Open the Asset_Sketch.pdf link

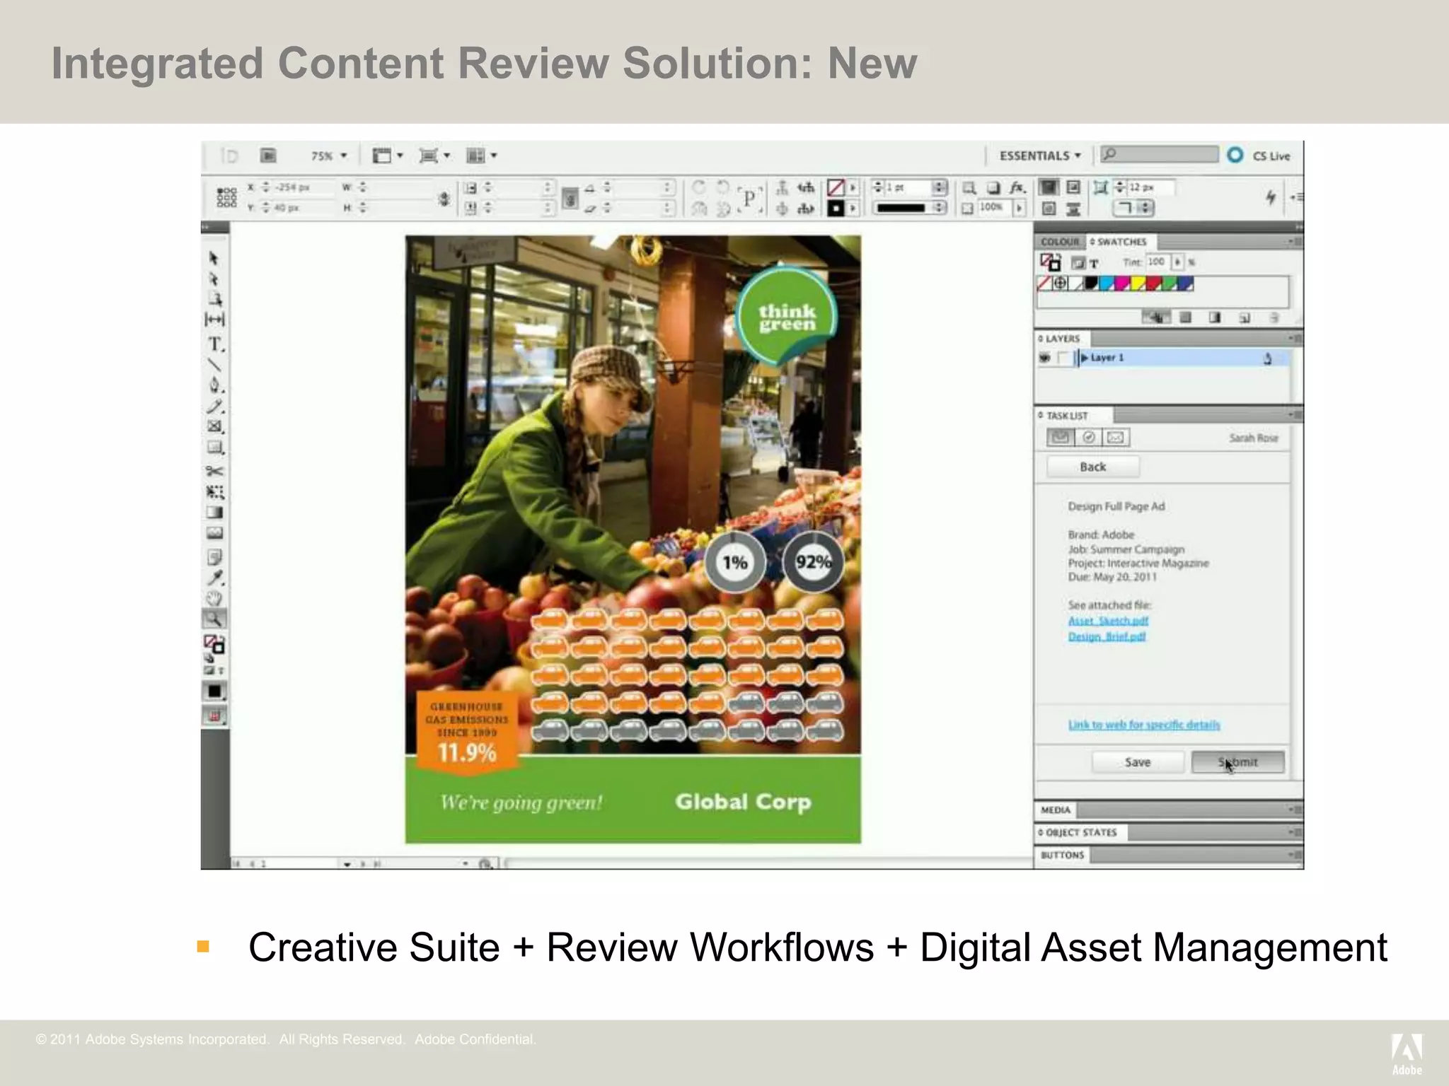[x=1108, y=621]
